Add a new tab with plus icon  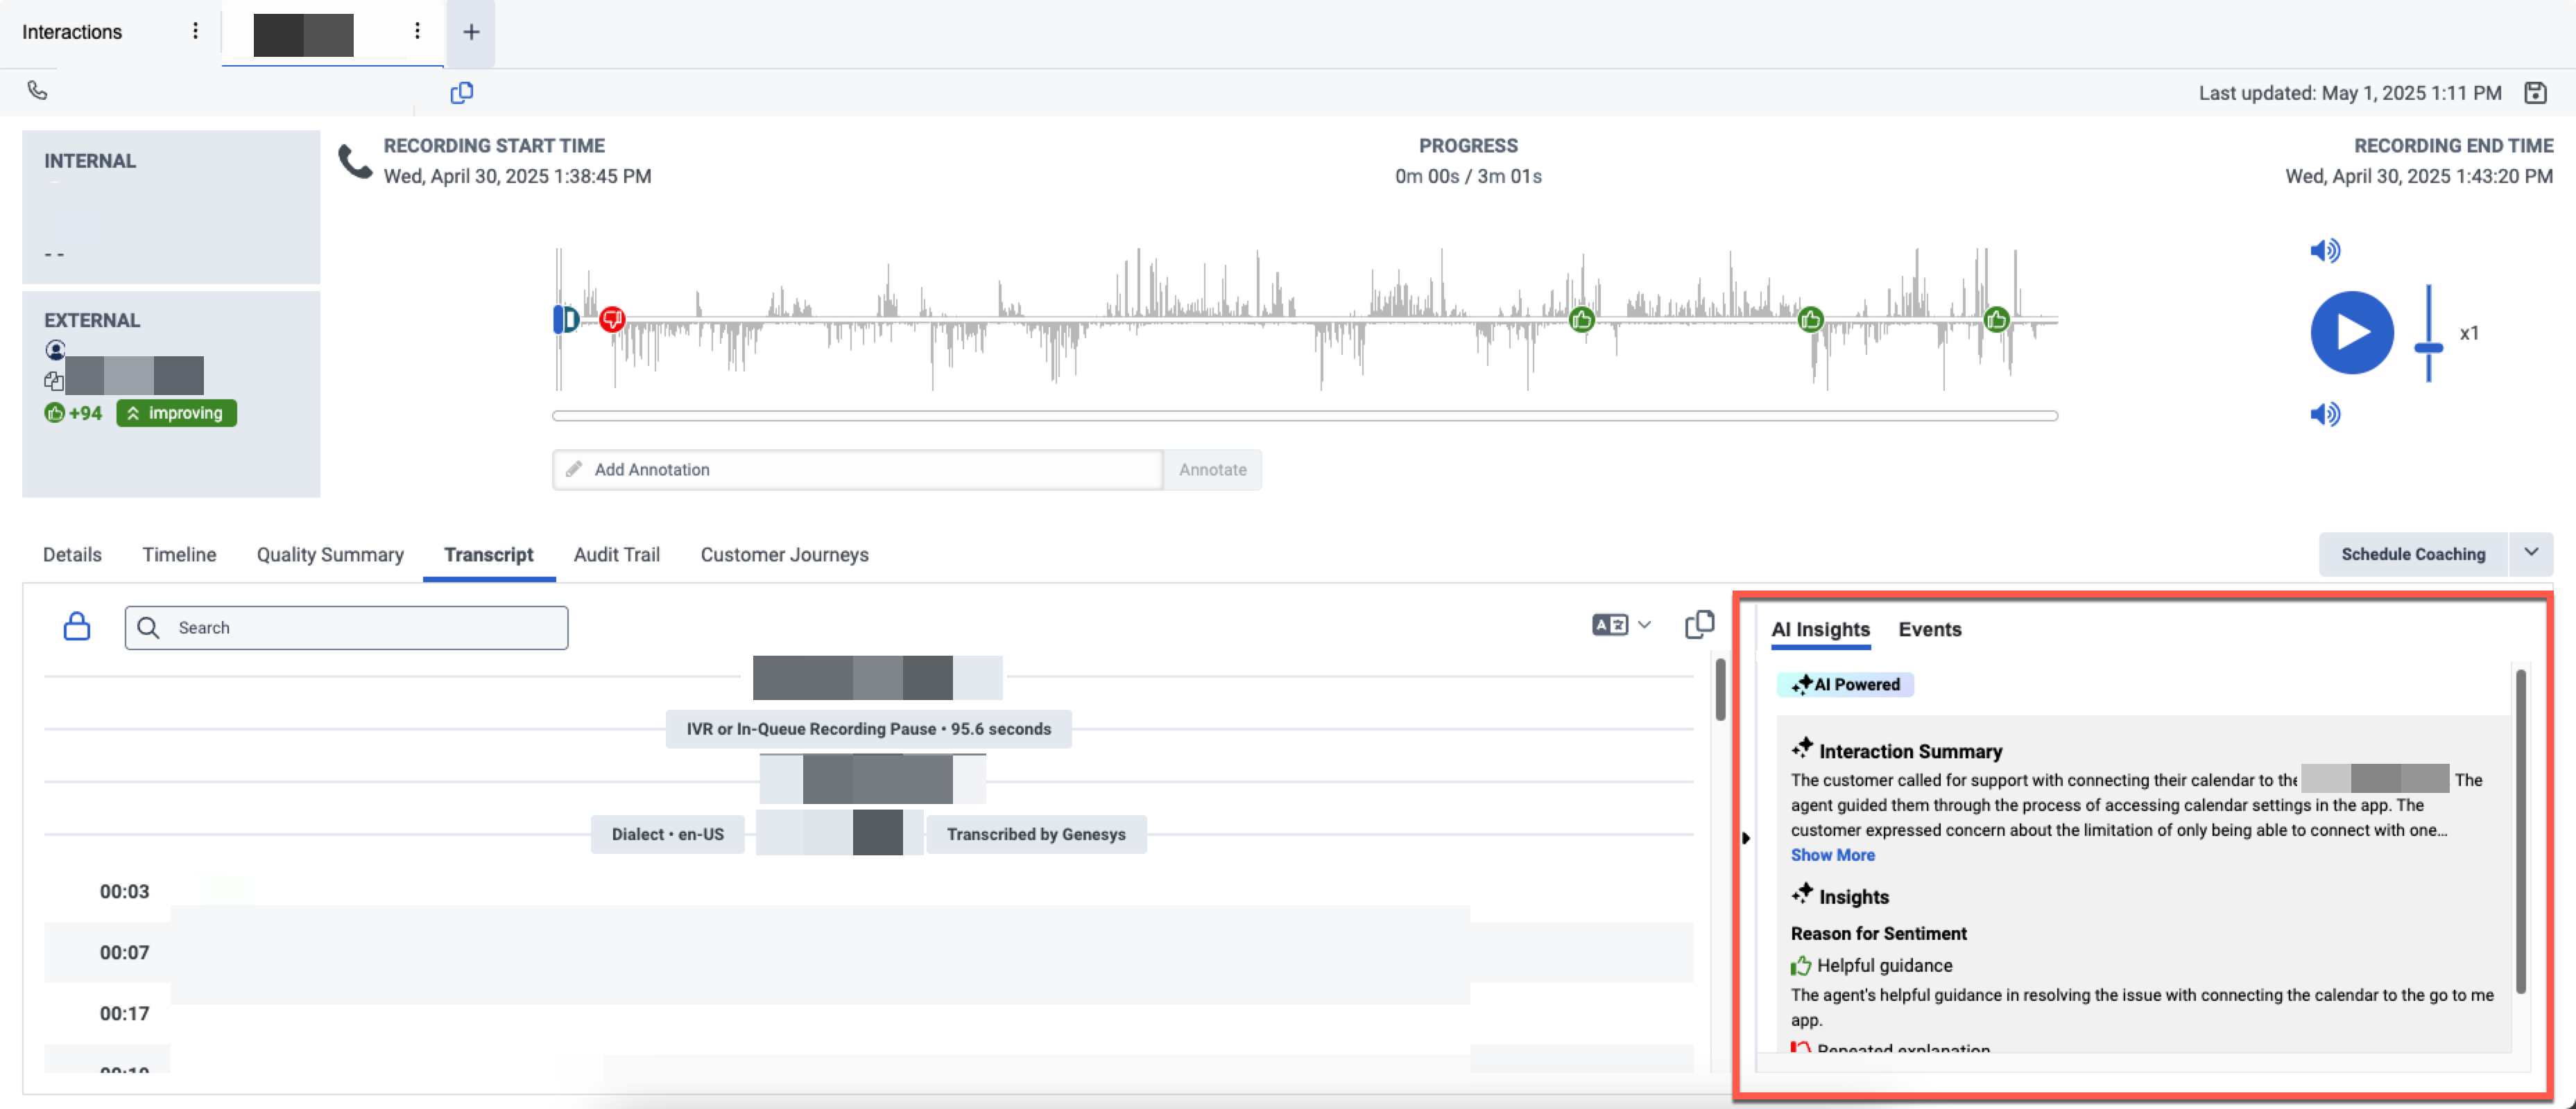[471, 32]
